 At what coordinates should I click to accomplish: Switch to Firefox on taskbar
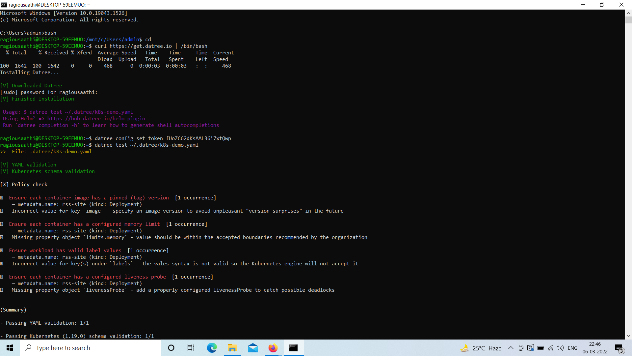coord(273,348)
